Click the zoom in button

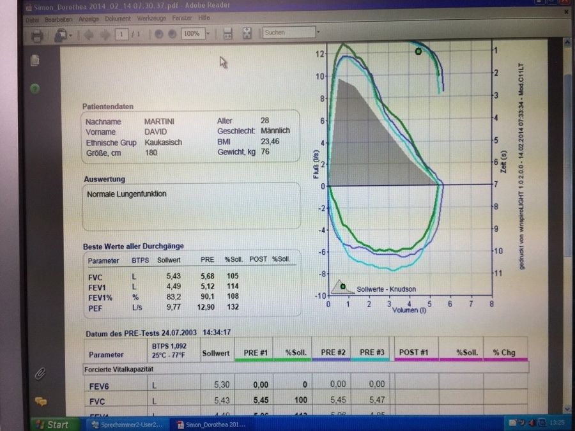172,34
